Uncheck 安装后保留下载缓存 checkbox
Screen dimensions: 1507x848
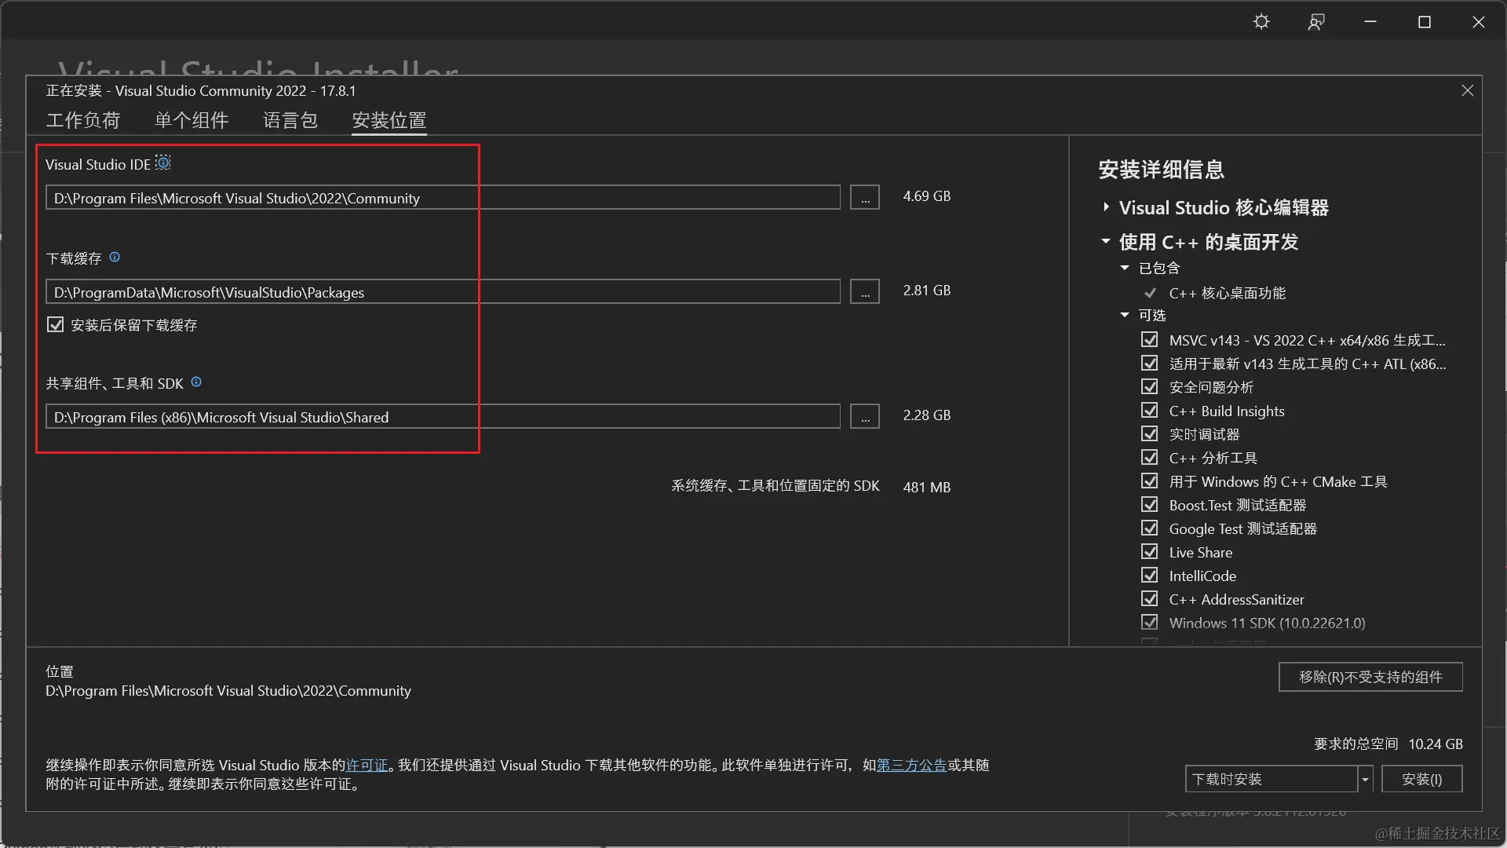pos(55,324)
